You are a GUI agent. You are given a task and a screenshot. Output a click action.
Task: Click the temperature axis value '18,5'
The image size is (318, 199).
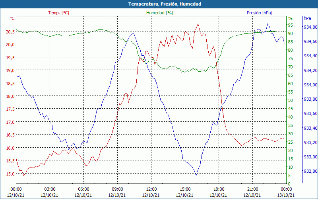10,84
